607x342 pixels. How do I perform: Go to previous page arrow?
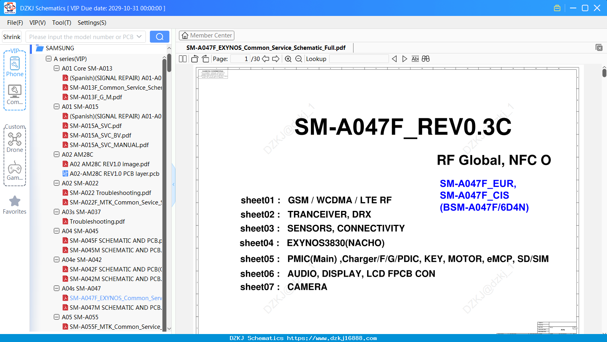click(265, 59)
